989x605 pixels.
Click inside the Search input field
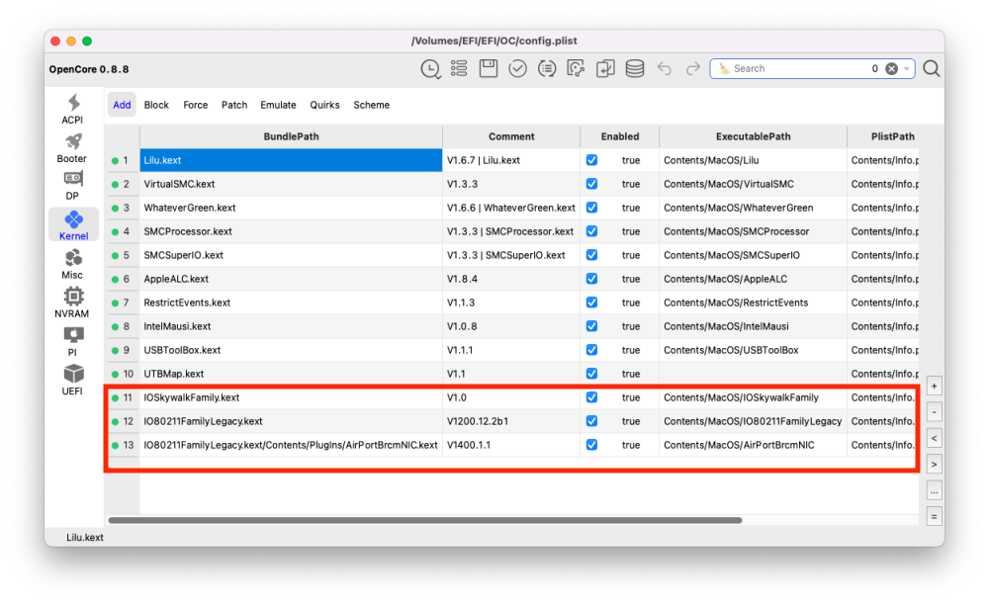tap(791, 68)
